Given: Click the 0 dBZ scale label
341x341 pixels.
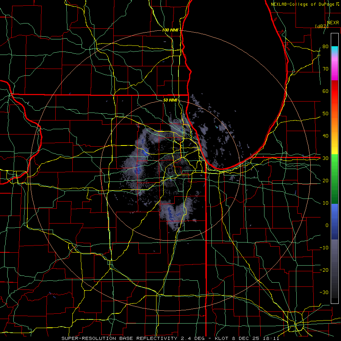Looking at the screenshot, I should pos(327,225).
